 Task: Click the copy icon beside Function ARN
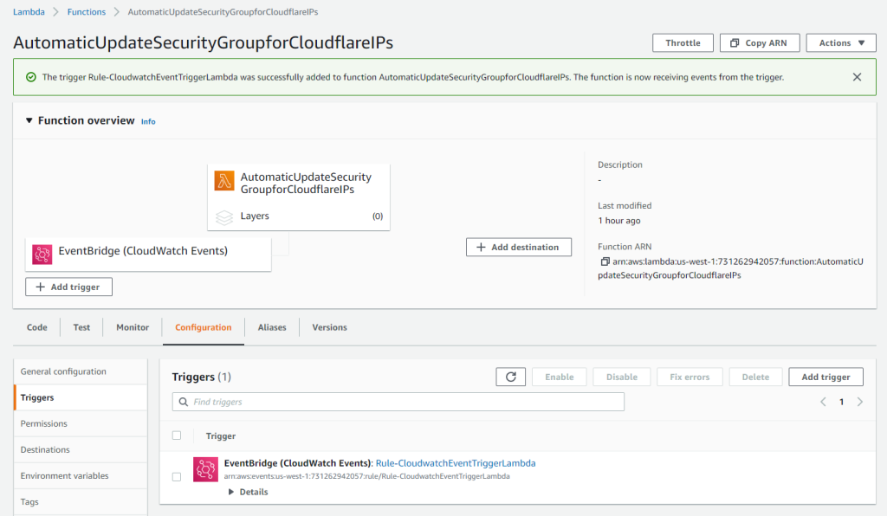coord(605,261)
